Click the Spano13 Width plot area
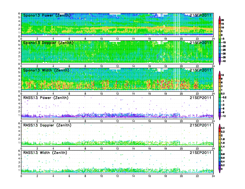 (117, 80)
